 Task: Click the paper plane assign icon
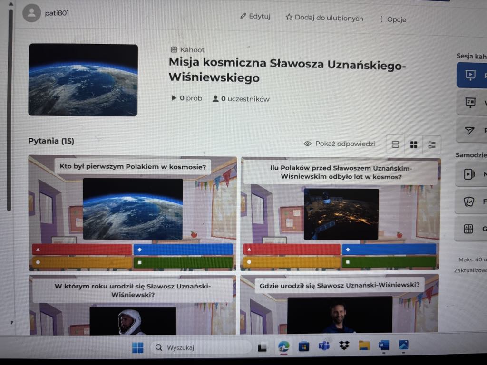click(x=470, y=130)
